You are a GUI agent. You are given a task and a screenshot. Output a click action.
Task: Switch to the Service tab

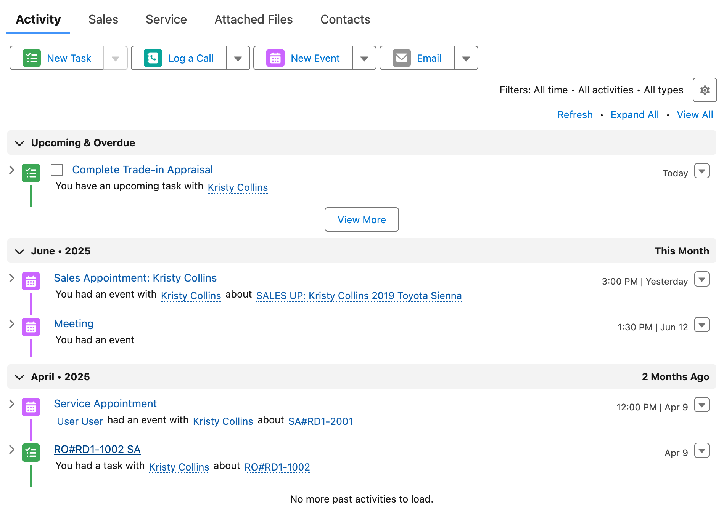point(166,19)
